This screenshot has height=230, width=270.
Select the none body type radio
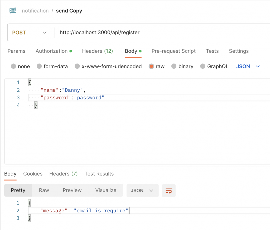coord(14,66)
